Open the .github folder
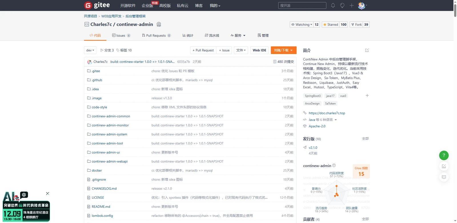This screenshot has width=457, height=223. 97,80
